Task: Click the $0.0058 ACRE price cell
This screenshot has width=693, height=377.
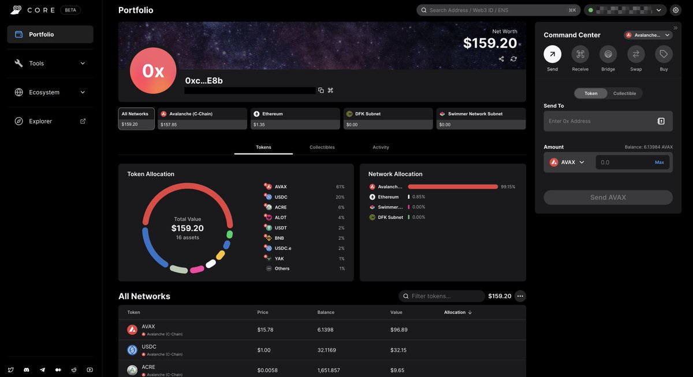Action: pos(266,370)
